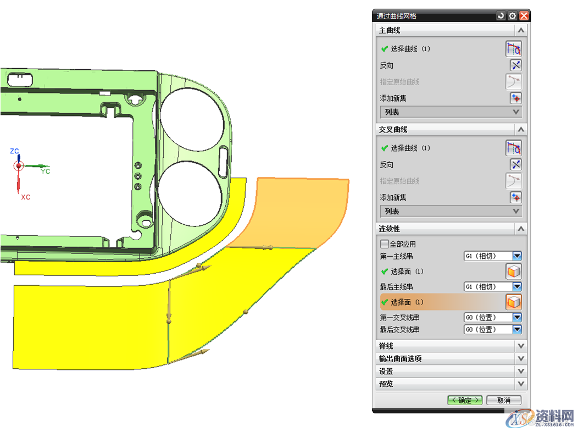The width and height of the screenshot is (578, 432).
Task: Open the 最后主线串 continuity dropdown
Action: pos(516,287)
